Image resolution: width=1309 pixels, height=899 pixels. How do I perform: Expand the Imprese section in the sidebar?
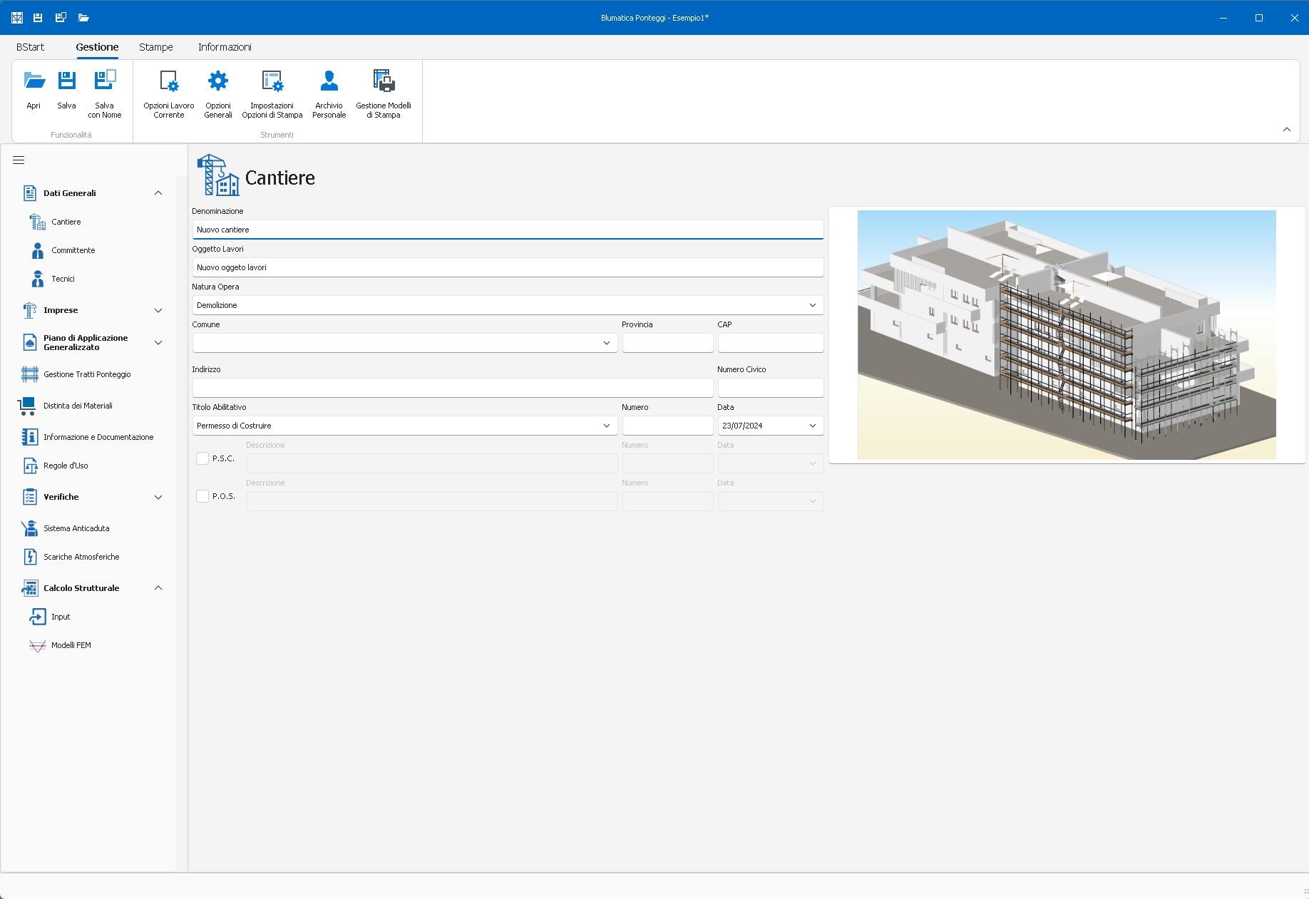[158, 310]
